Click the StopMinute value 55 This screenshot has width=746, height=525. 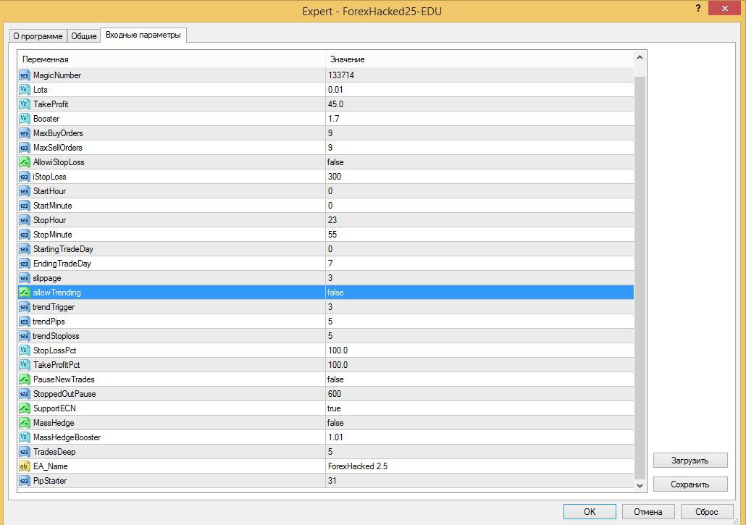pyautogui.click(x=332, y=235)
